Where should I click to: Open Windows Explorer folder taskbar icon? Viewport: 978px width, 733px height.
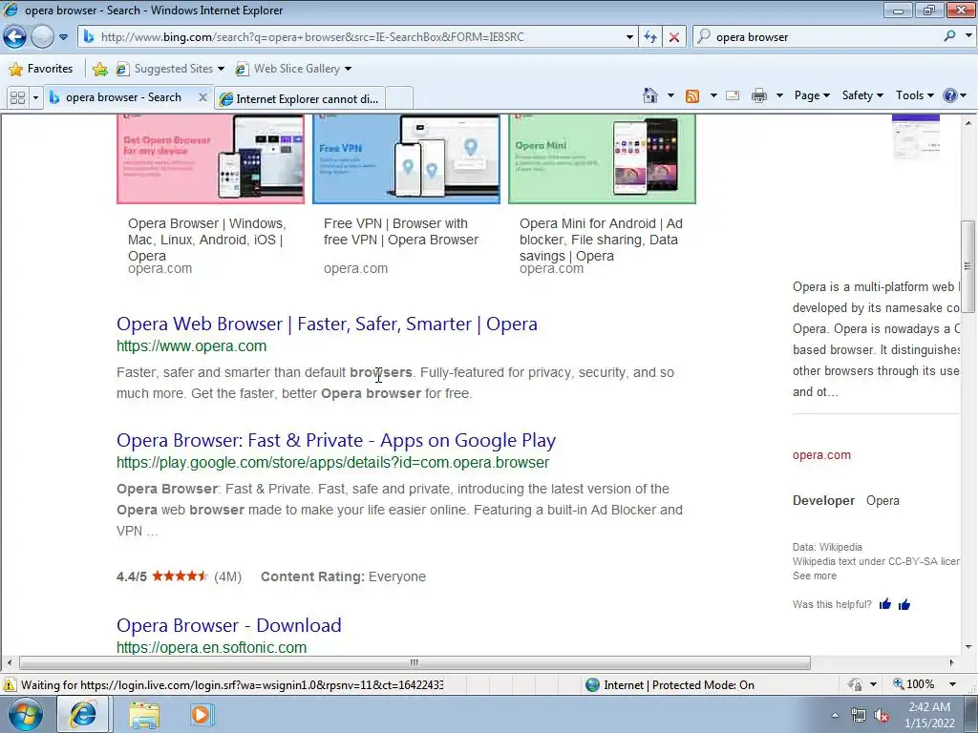pos(144,715)
